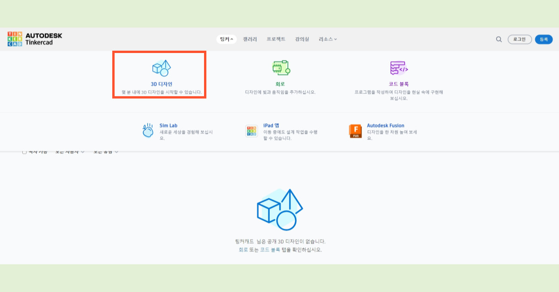Toggle the partially hidden checkbox below the menu

[x=24, y=152]
